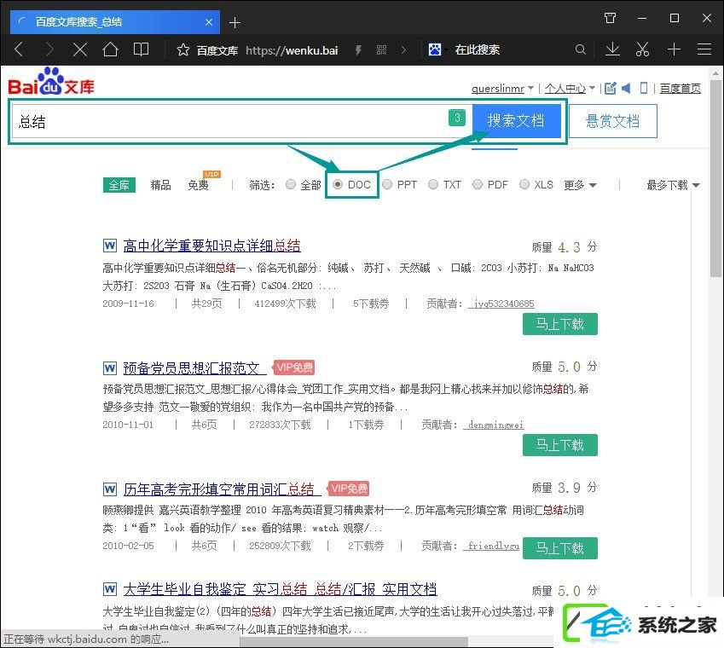Expand the 更多 filter dropdown
Viewport: 724px width, 648px height.
(x=581, y=185)
